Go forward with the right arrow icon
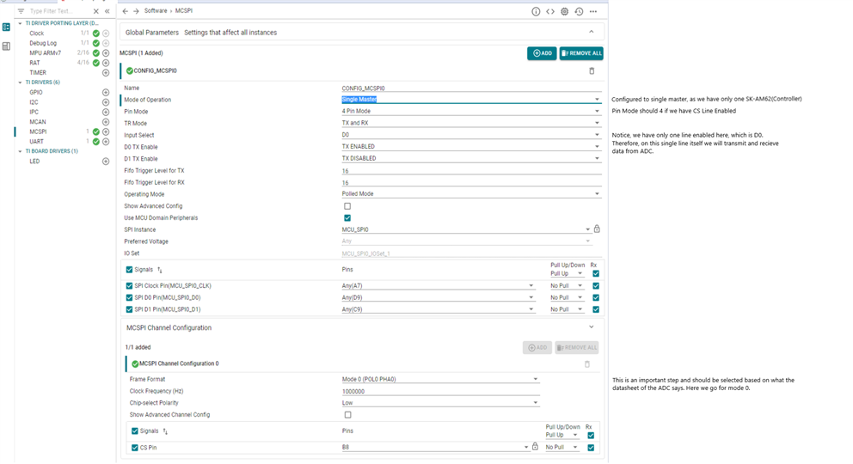Viewport: 853px width, 464px height. point(136,11)
